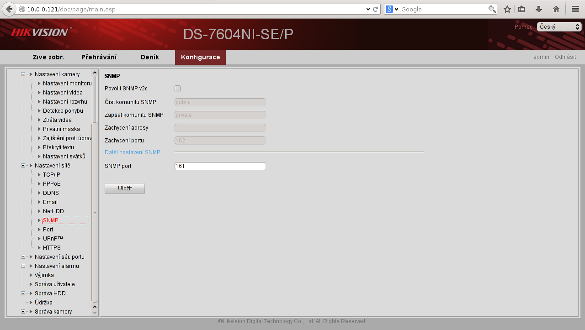Open Údržba maintenance item

tap(43, 303)
